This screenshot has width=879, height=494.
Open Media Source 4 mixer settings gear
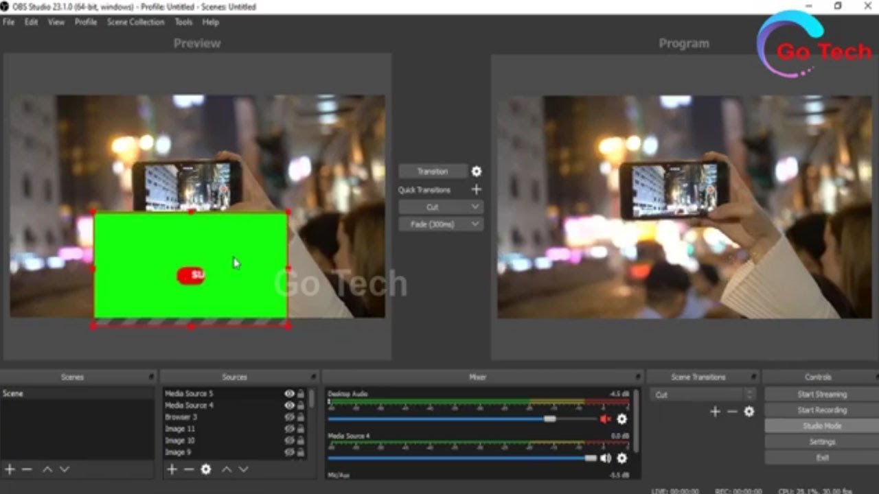[x=621, y=458]
